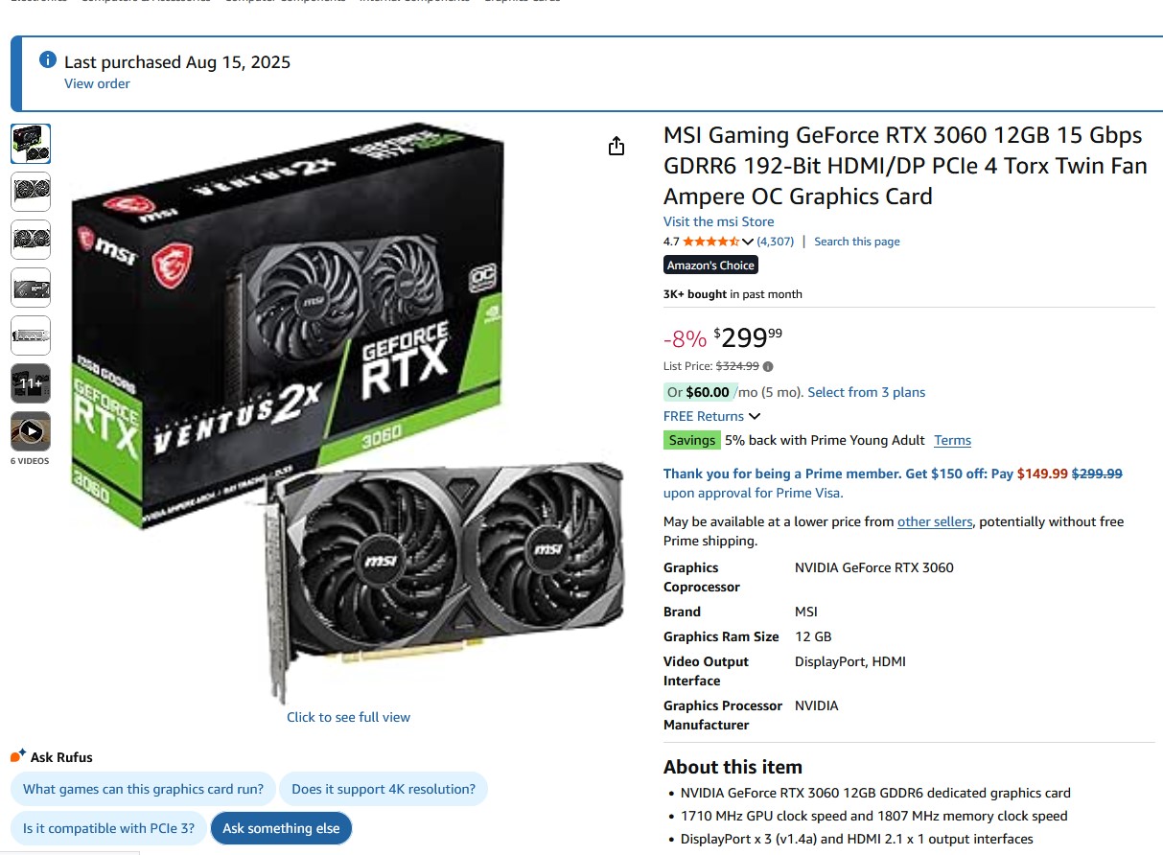The width and height of the screenshot is (1163, 855).
Task: Click the share icon above product image
Action: pos(616,146)
